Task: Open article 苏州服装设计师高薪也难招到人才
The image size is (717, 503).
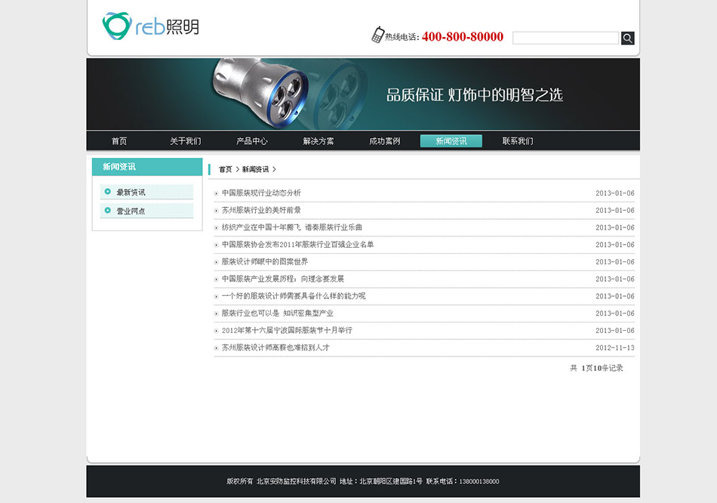Action: 275,347
